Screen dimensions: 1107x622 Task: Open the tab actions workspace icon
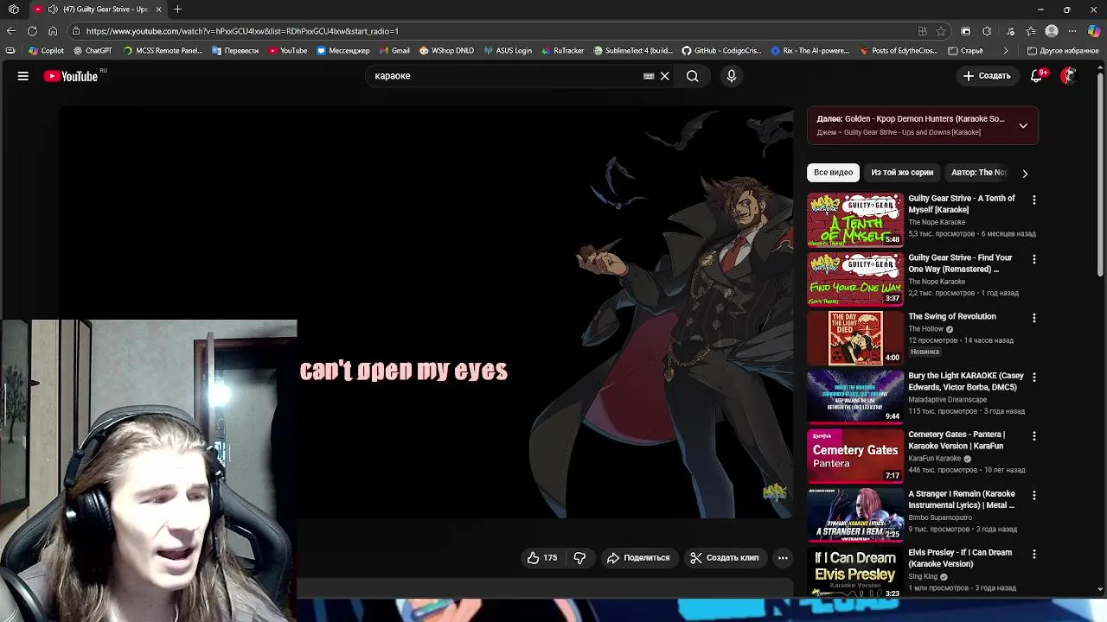[14, 10]
